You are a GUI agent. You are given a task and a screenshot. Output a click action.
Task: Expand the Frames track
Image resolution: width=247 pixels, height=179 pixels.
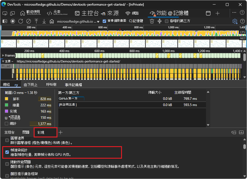[3, 55]
